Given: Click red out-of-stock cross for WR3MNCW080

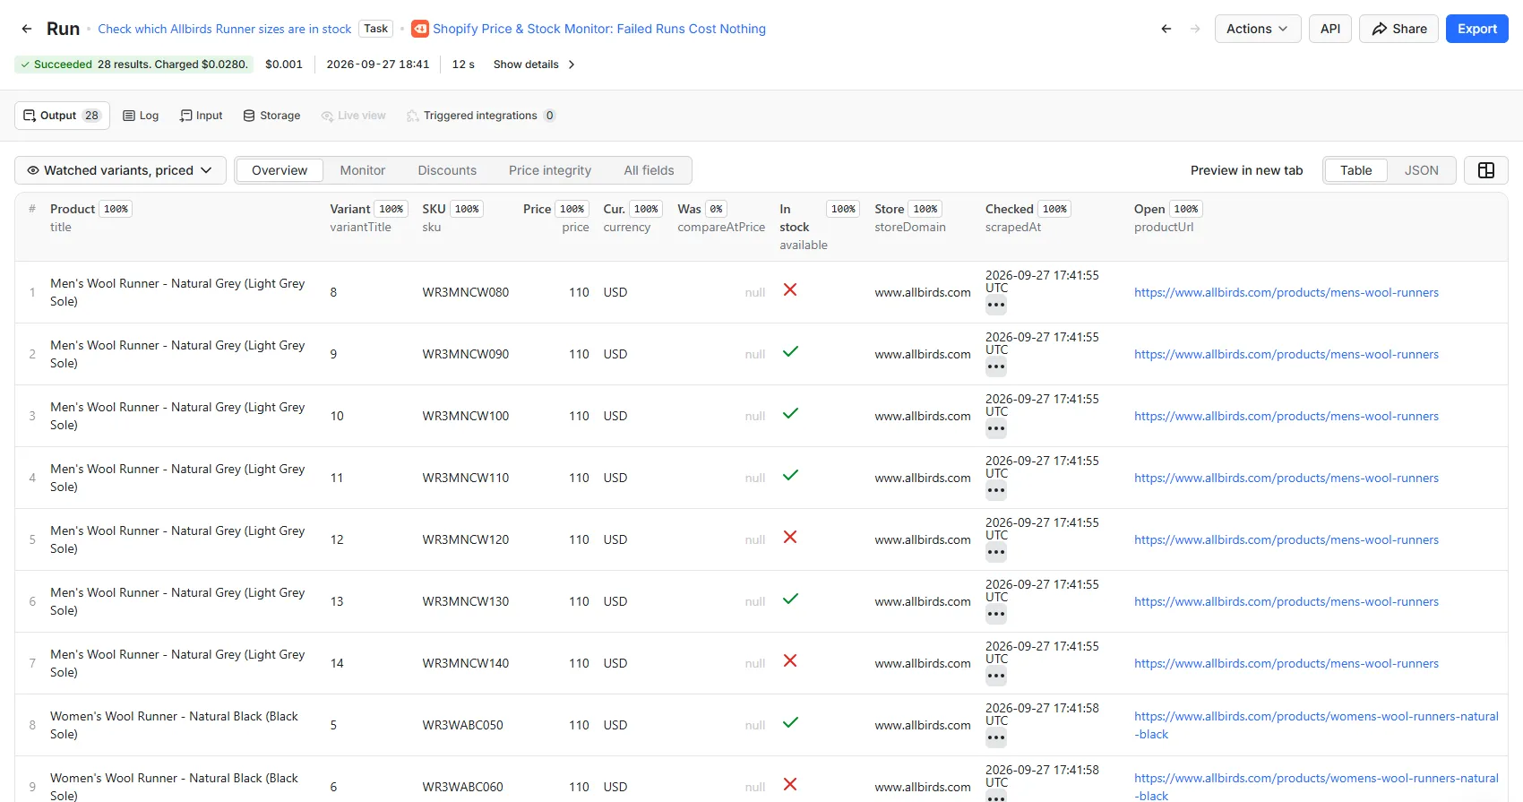Looking at the screenshot, I should point(790,289).
